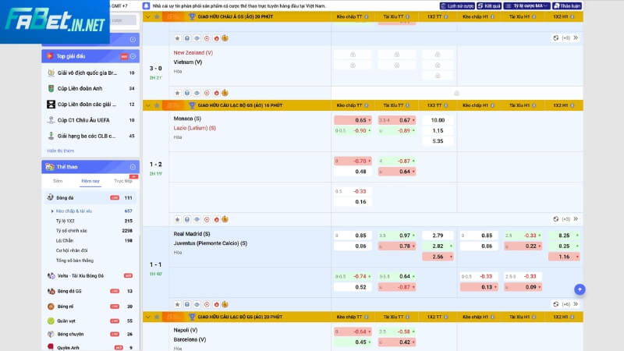Bet Monaco handicap odds 0.65
Image resolution: width=624 pixels, height=351 pixels.
353,120
